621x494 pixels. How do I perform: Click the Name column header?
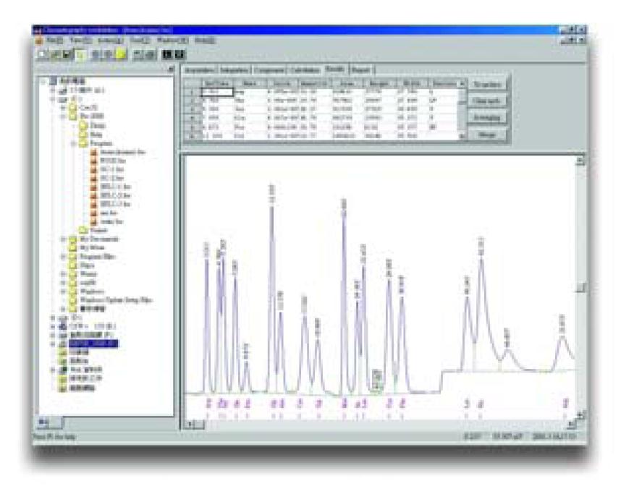click(250, 83)
